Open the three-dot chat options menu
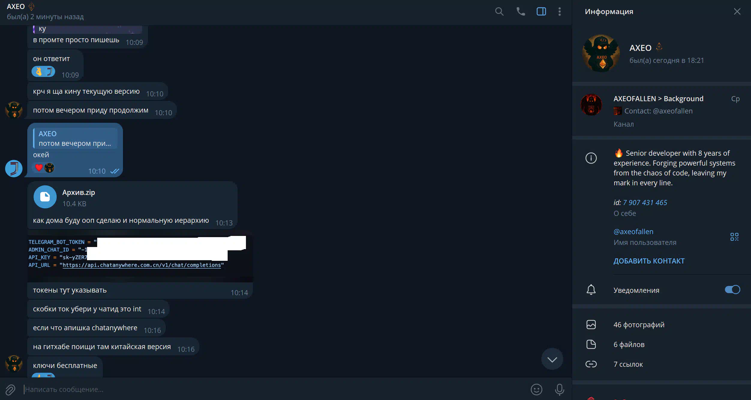This screenshot has height=400, width=751. [560, 12]
